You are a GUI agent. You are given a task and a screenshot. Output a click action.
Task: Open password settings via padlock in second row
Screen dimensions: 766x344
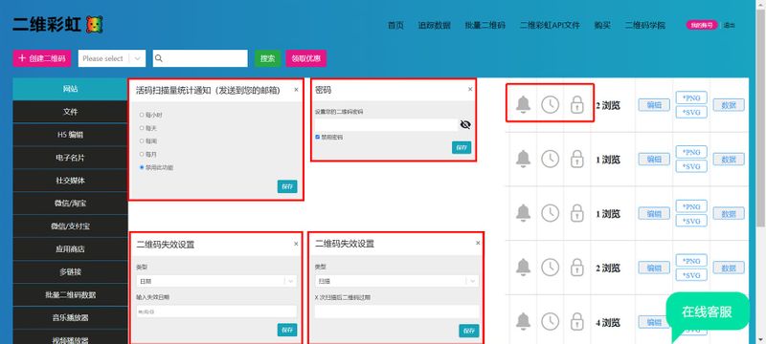[577, 159]
